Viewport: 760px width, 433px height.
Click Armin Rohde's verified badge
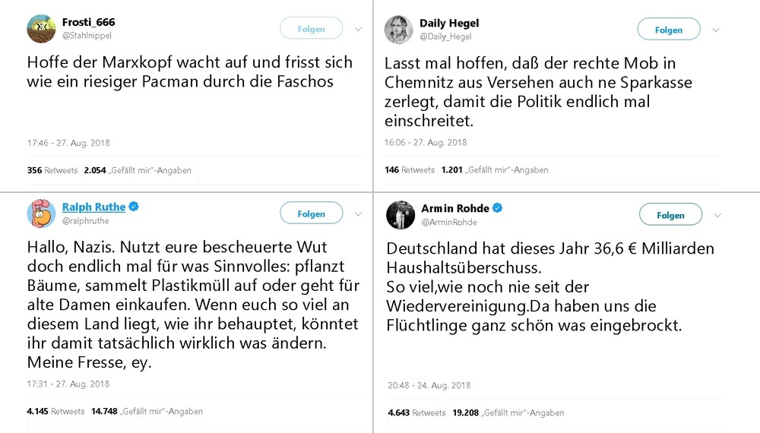(498, 208)
